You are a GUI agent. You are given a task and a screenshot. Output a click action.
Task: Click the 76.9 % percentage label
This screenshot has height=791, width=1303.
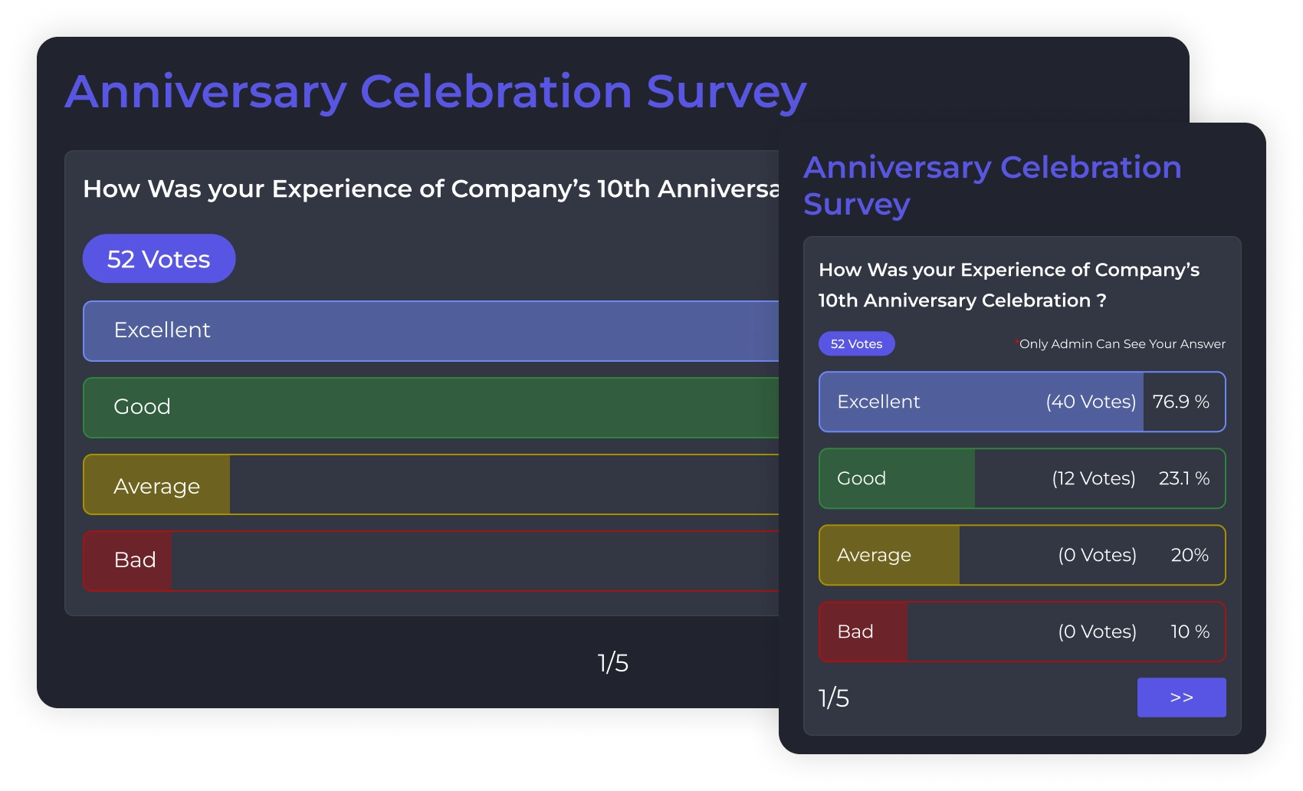pyautogui.click(x=1180, y=402)
